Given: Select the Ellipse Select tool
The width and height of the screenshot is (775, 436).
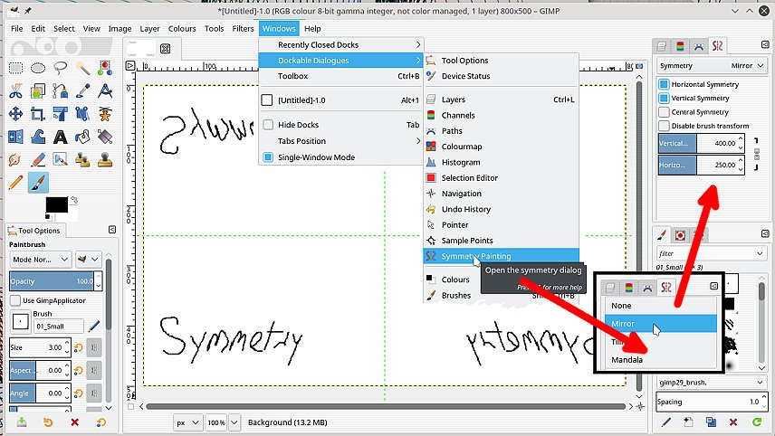Looking at the screenshot, I should coord(38,68).
